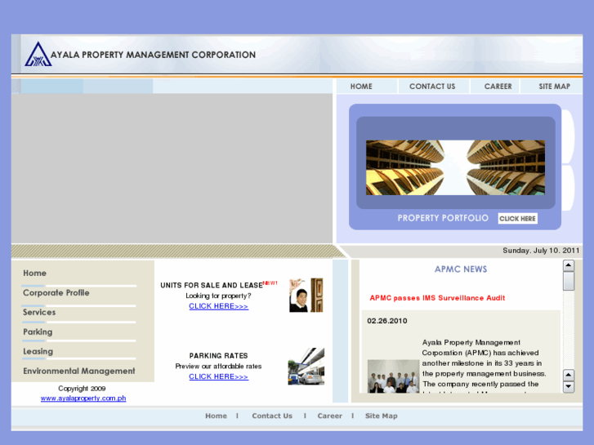Click the APMC NEWS heading
This screenshot has height=445, width=594.
click(461, 269)
